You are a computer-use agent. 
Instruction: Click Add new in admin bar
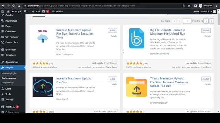(36, 11)
